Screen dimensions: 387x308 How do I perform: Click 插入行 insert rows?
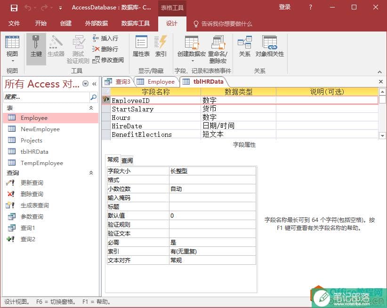(x=105, y=38)
